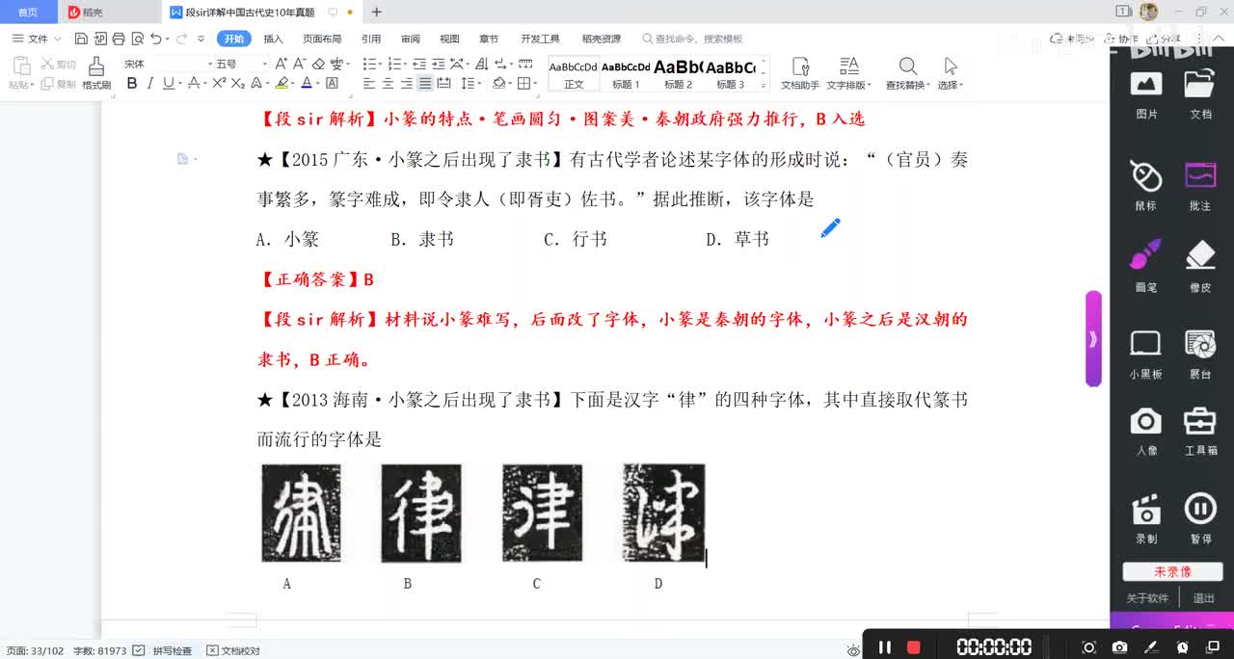Switch to 审阅 ribbon tab
This screenshot has height=659, width=1234.
[411, 39]
